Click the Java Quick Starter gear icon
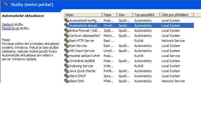 click(x=67, y=71)
